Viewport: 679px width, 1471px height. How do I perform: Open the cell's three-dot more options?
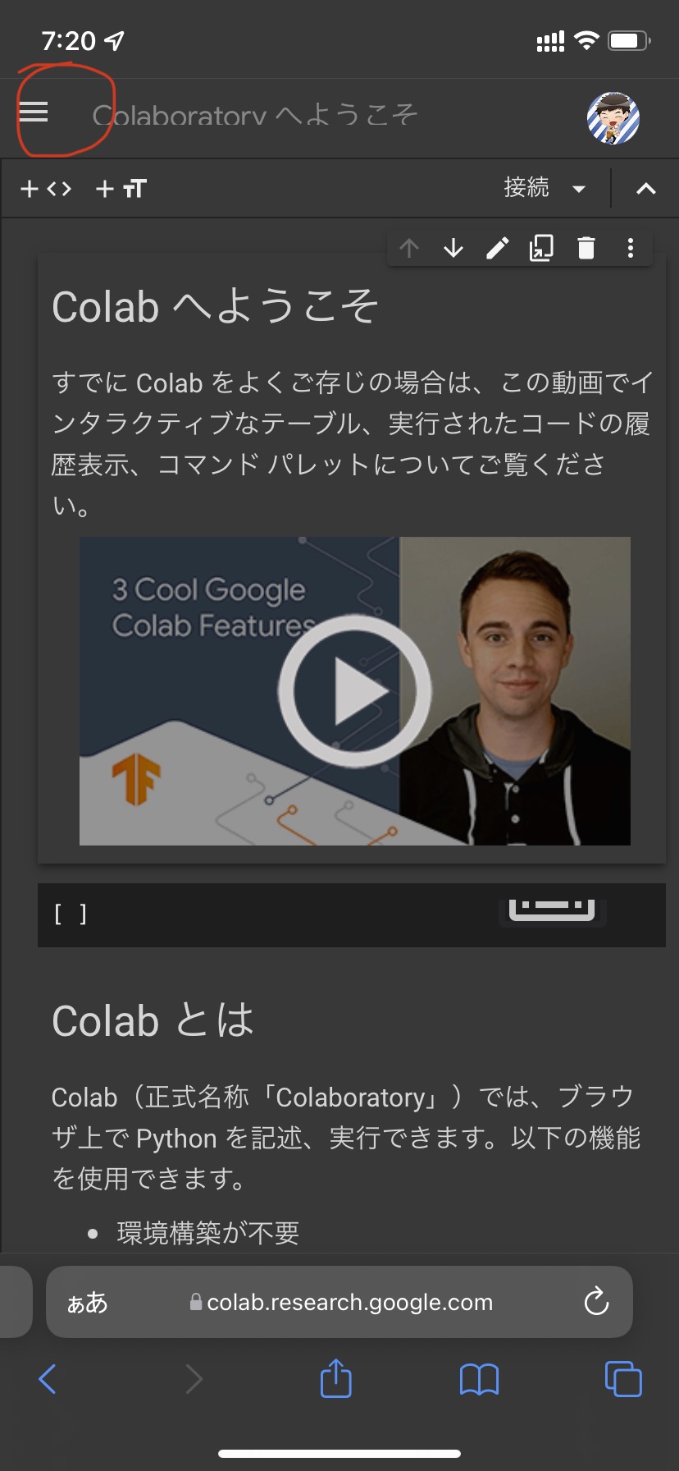[x=630, y=248]
